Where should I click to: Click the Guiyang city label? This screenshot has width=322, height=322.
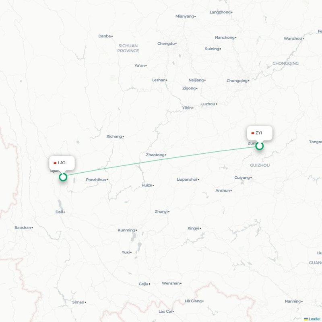coord(242,178)
